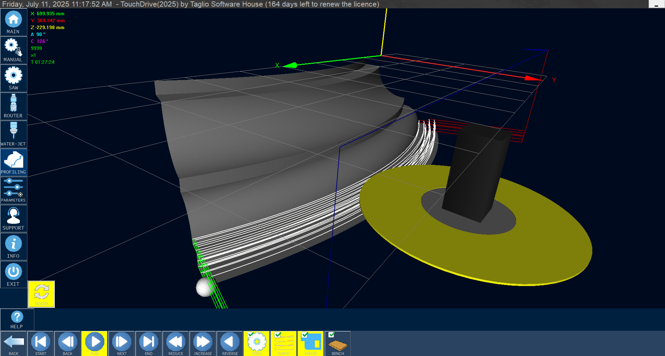Select the Router tool module
This screenshot has width=665, height=356.
pyautogui.click(x=14, y=106)
